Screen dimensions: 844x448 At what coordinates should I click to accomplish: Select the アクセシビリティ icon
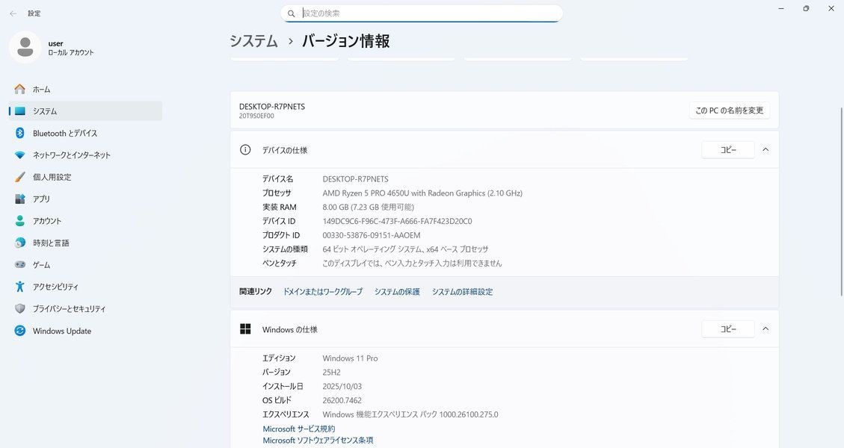pyautogui.click(x=20, y=287)
